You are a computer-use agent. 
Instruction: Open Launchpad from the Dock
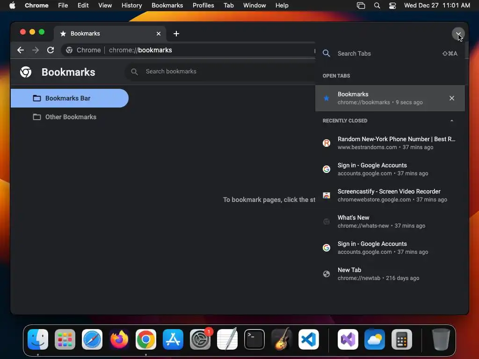[65, 339]
